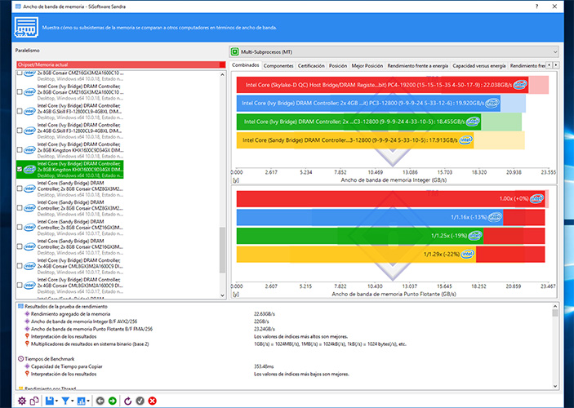Click the blue save floppy icon
Image resolution: width=574 pixels, height=408 pixels.
click(x=50, y=401)
